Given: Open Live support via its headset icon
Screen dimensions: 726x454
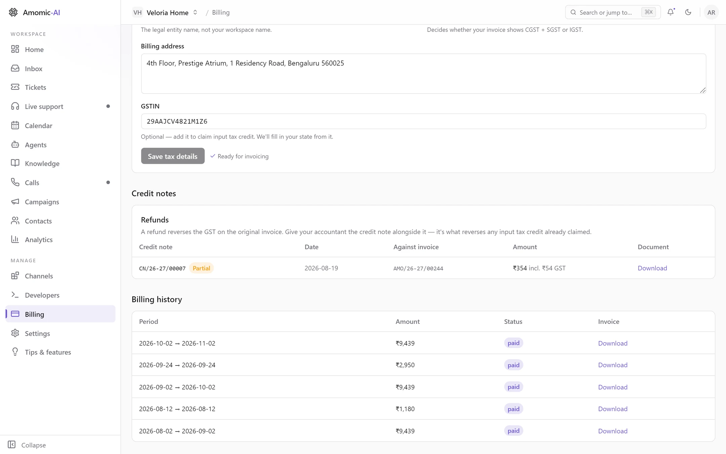Looking at the screenshot, I should point(15,106).
